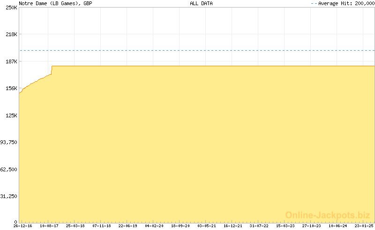Image resolution: width=375 pixels, height=230 pixels.
Task: Click the 23-01-25 date label
Action: click(364, 226)
